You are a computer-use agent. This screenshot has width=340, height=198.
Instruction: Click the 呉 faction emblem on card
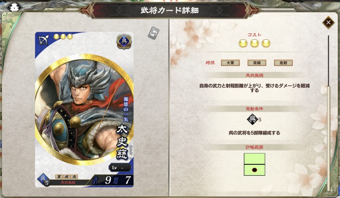124,41
